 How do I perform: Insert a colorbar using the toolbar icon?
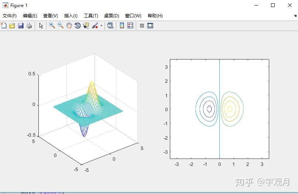122,25
